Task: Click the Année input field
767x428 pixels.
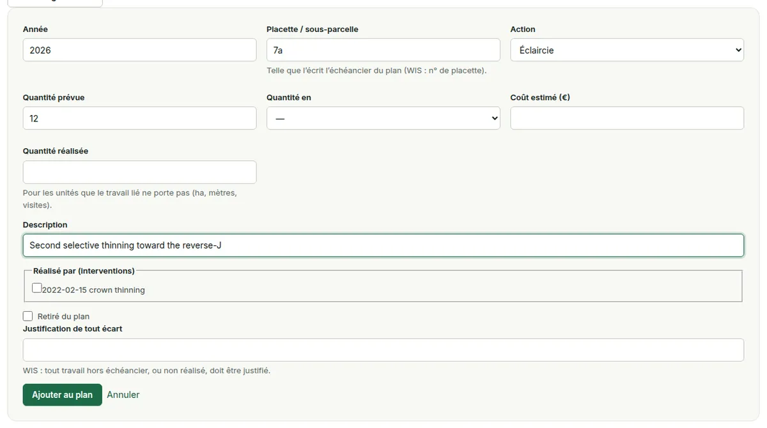Action: [x=139, y=50]
